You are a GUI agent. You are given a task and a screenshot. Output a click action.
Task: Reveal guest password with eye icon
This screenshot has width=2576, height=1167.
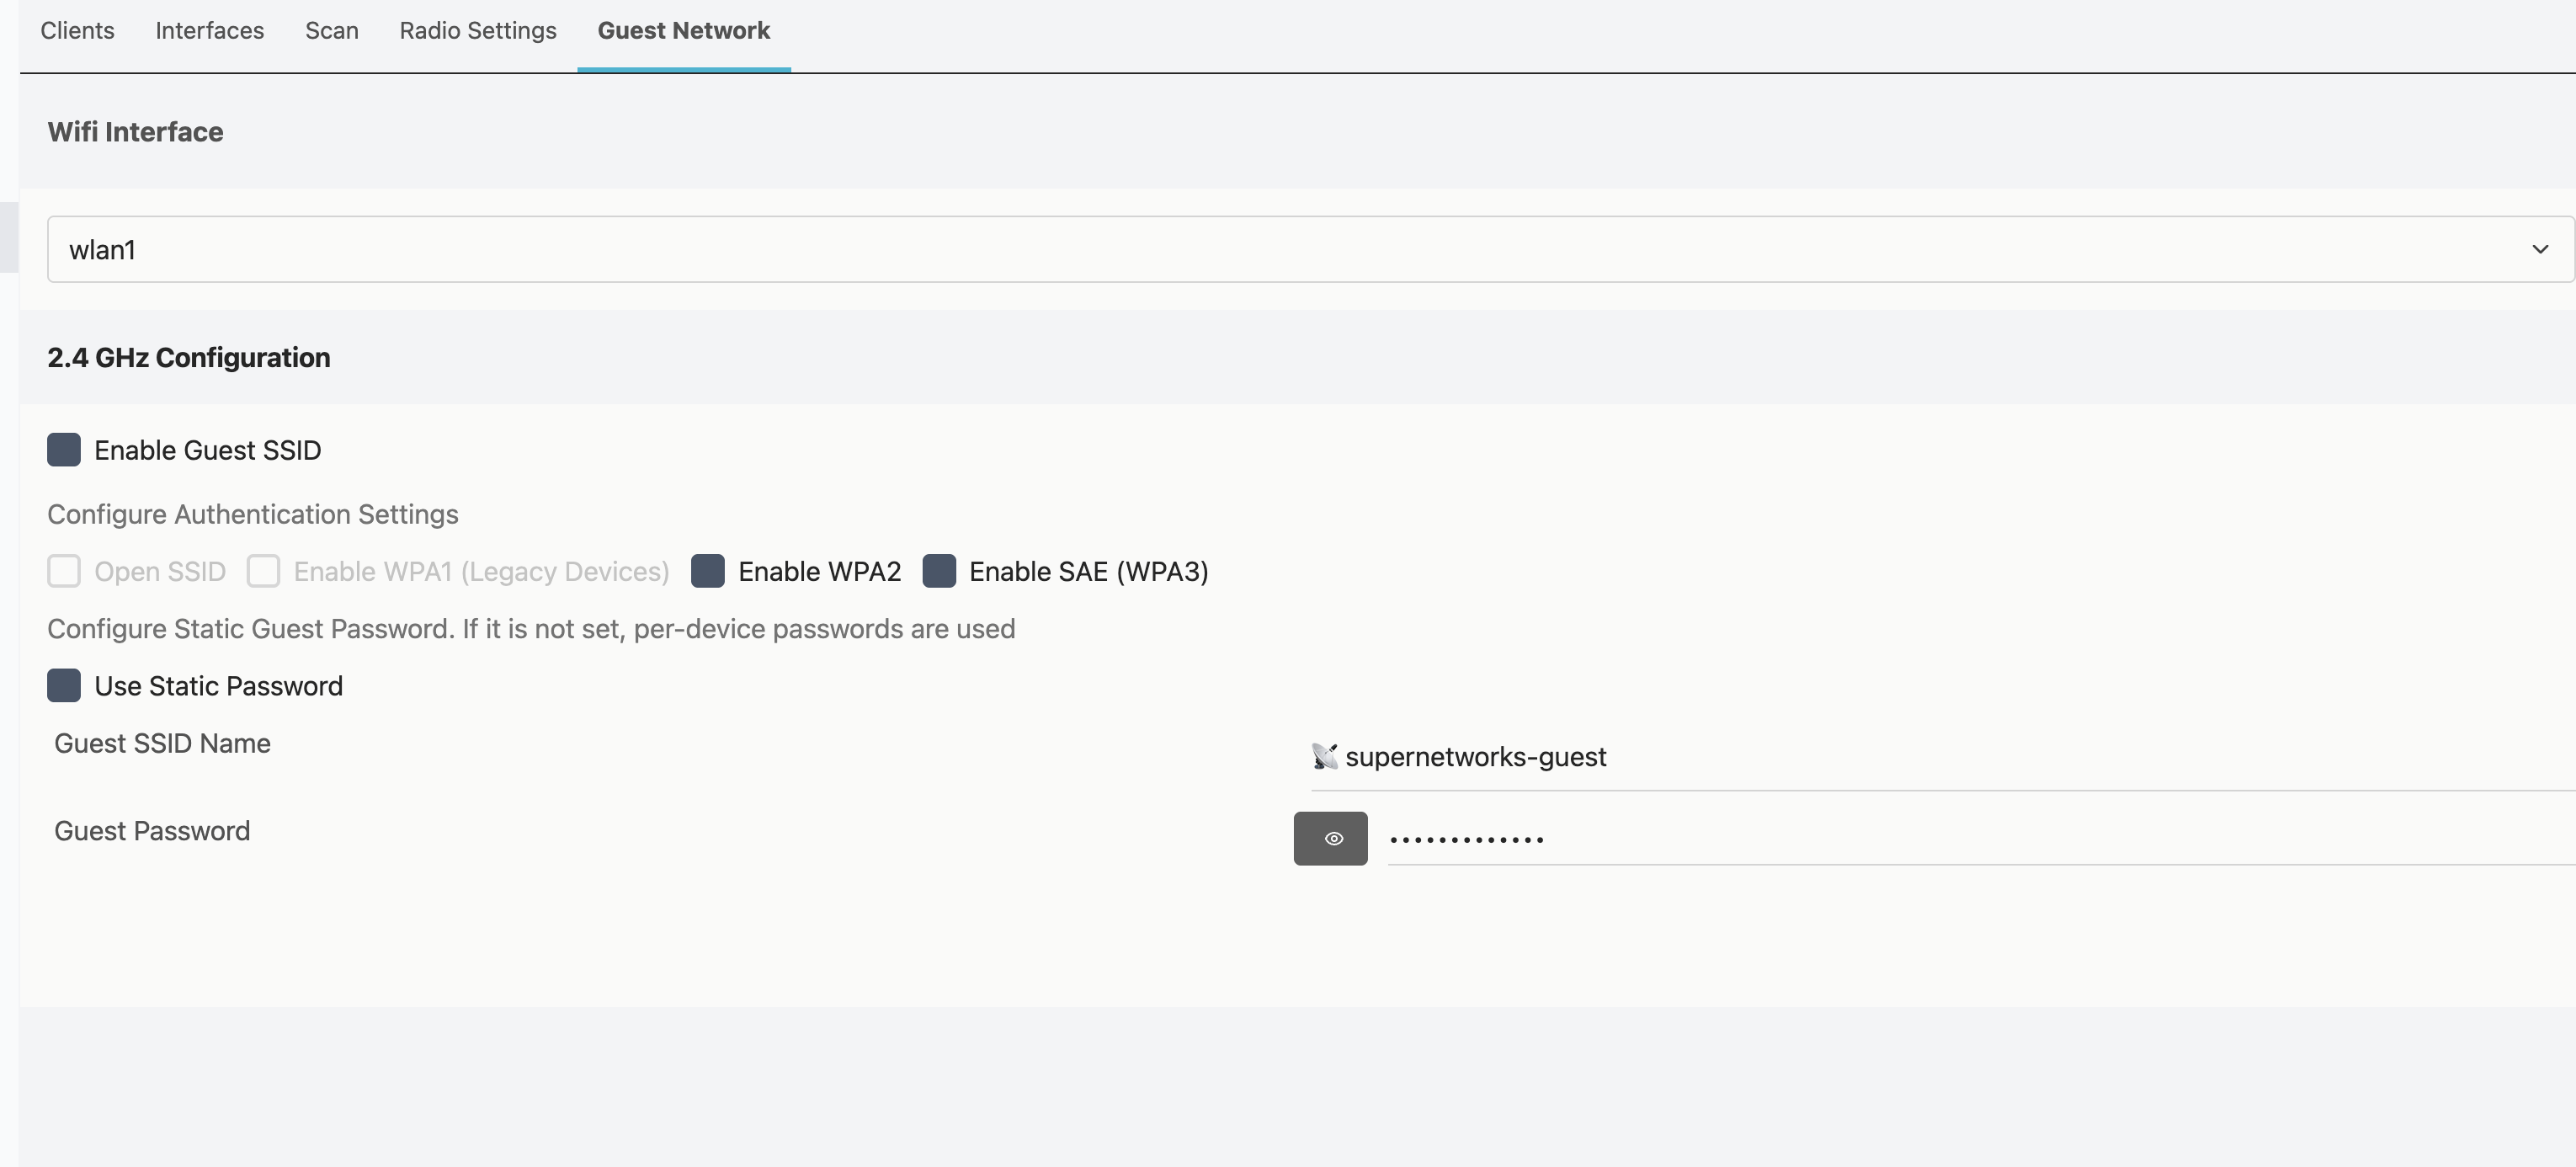click(1330, 838)
